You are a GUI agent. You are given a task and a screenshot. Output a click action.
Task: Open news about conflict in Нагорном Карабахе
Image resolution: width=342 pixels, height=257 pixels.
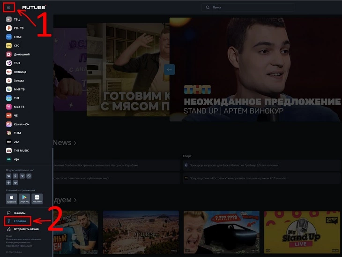point(117,165)
